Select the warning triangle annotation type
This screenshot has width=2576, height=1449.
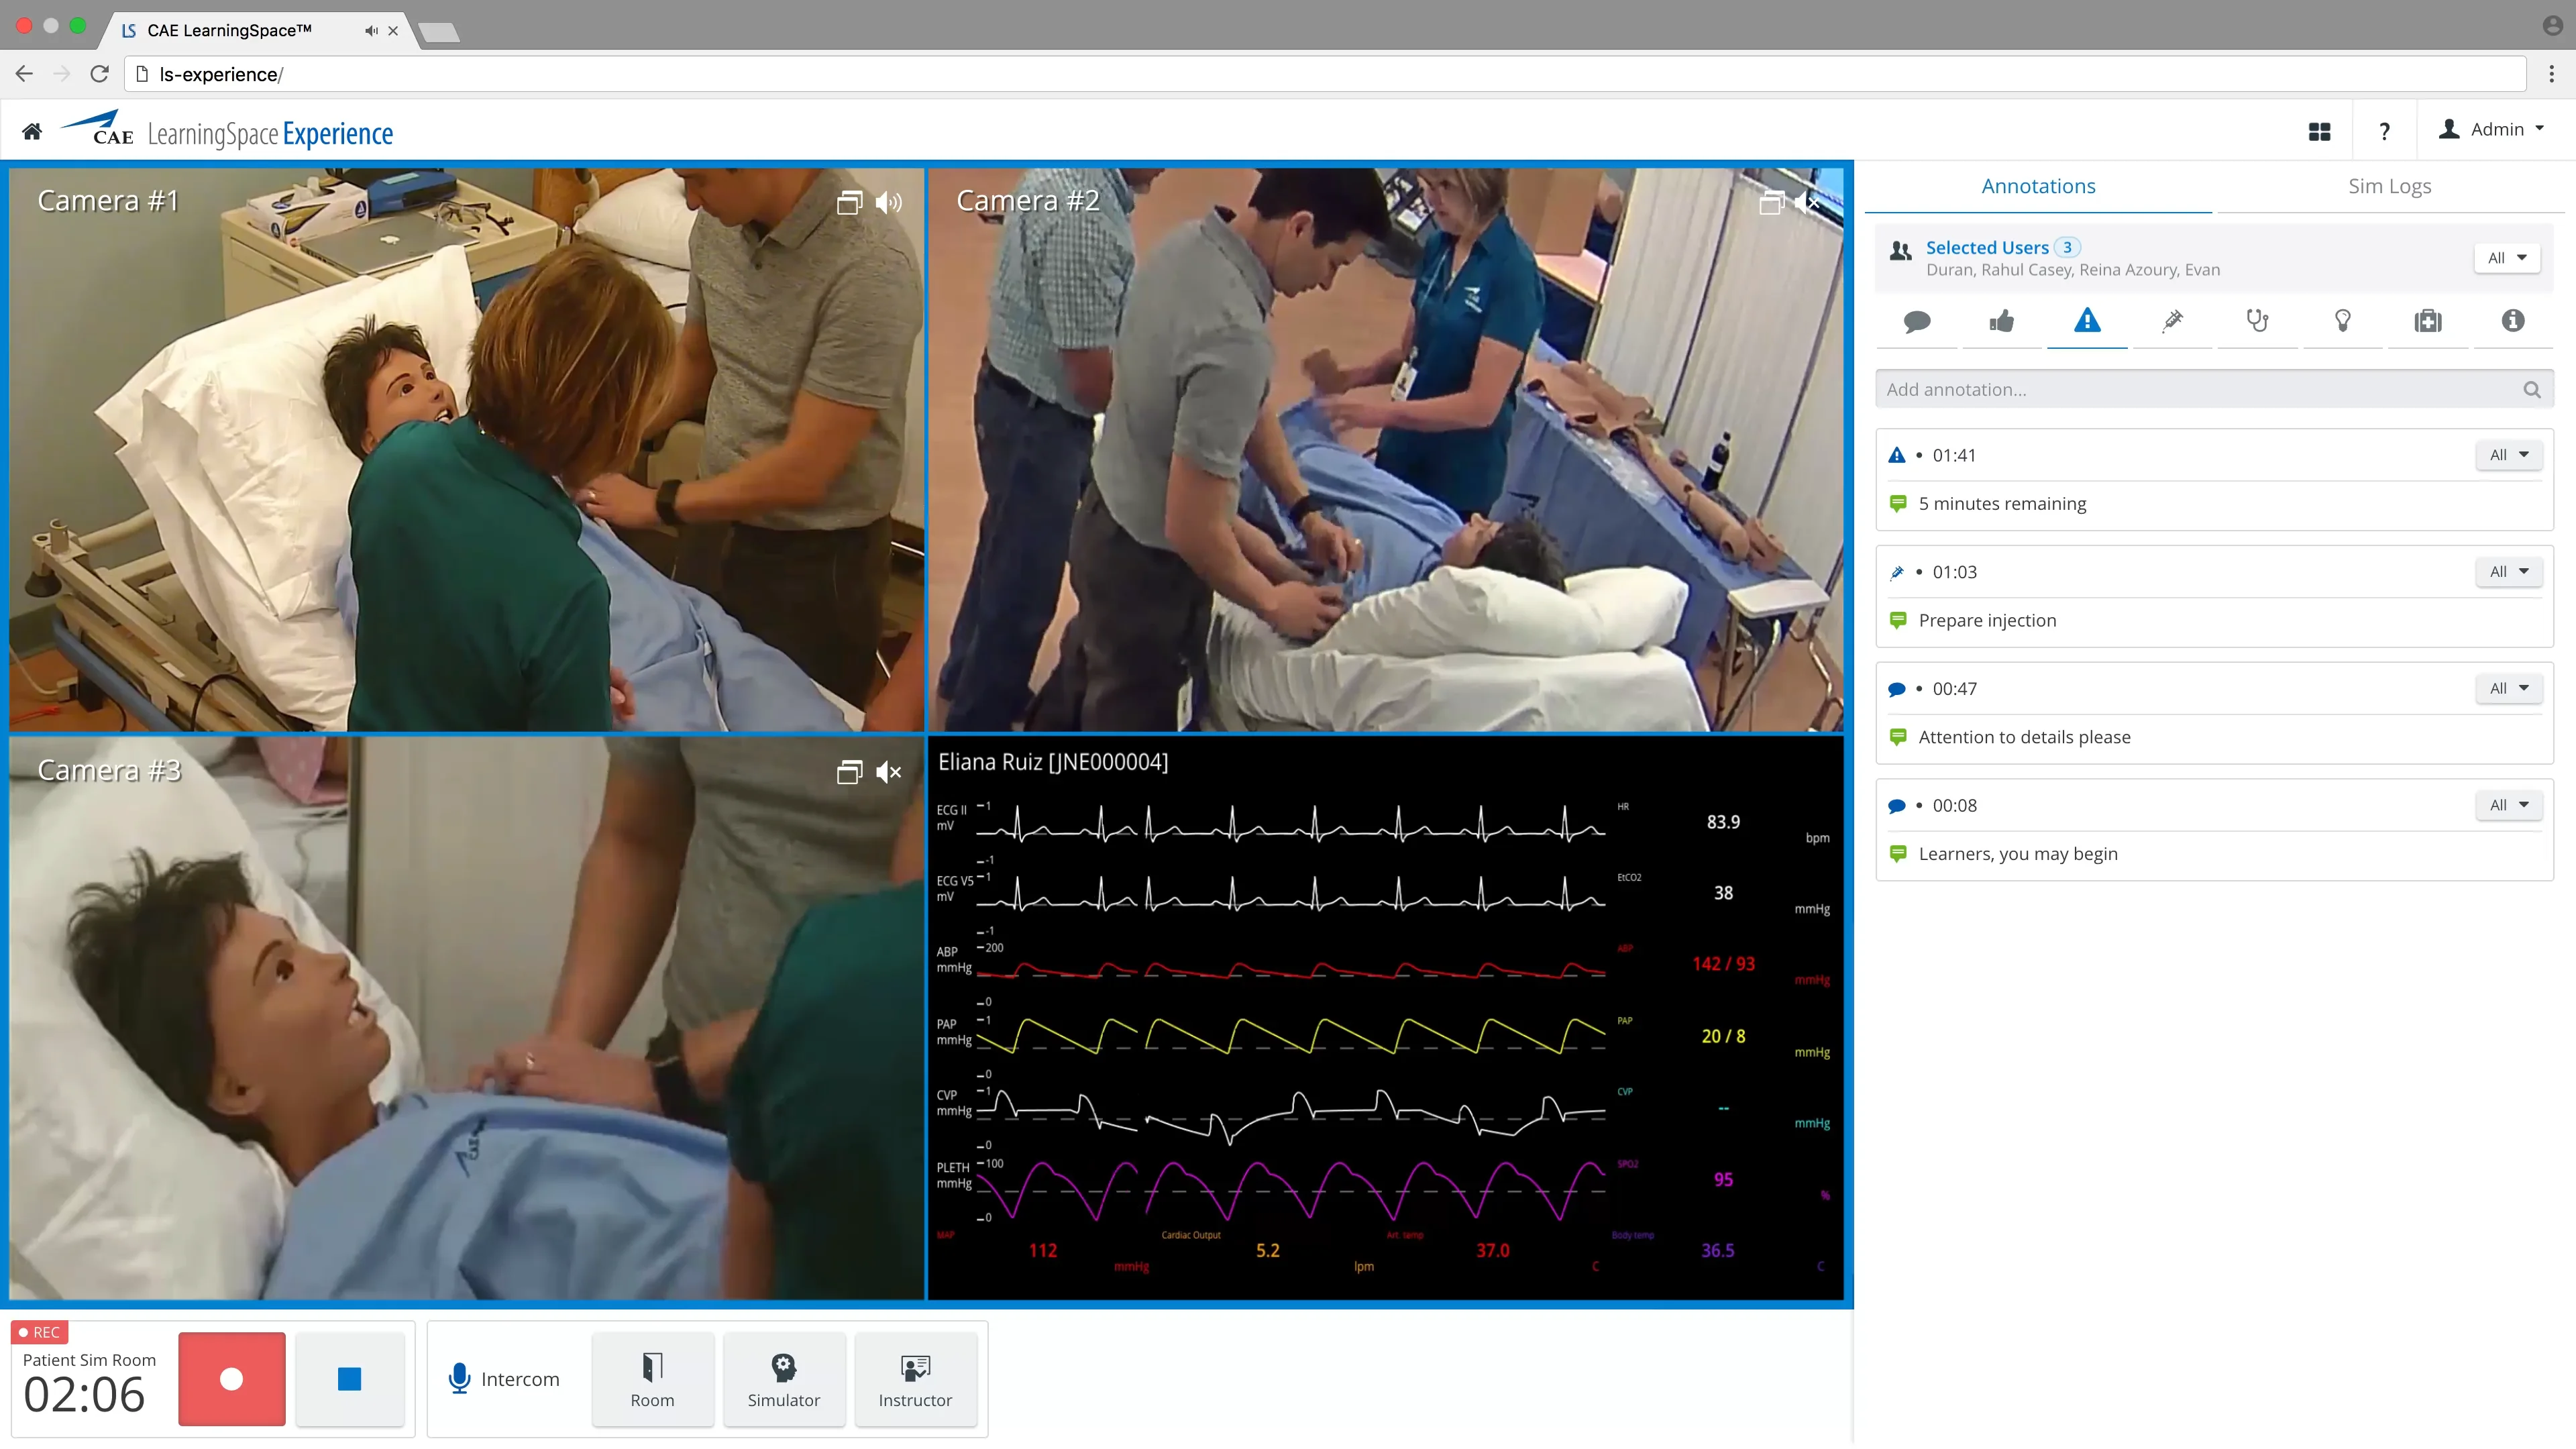pyautogui.click(x=2087, y=320)
